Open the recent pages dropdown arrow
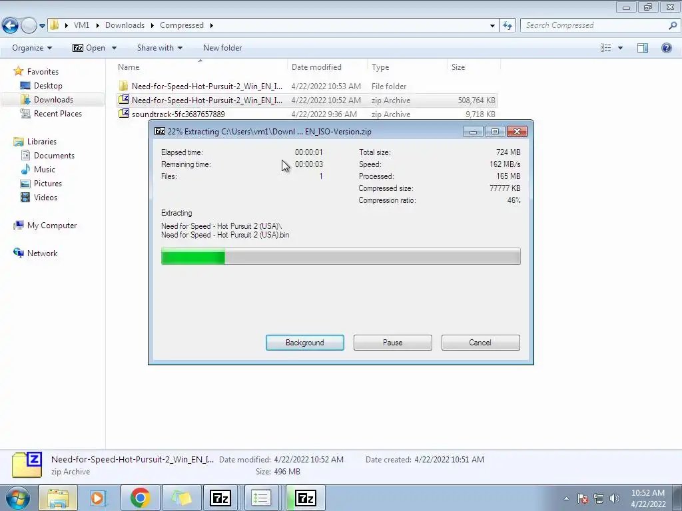 [42, 26]
